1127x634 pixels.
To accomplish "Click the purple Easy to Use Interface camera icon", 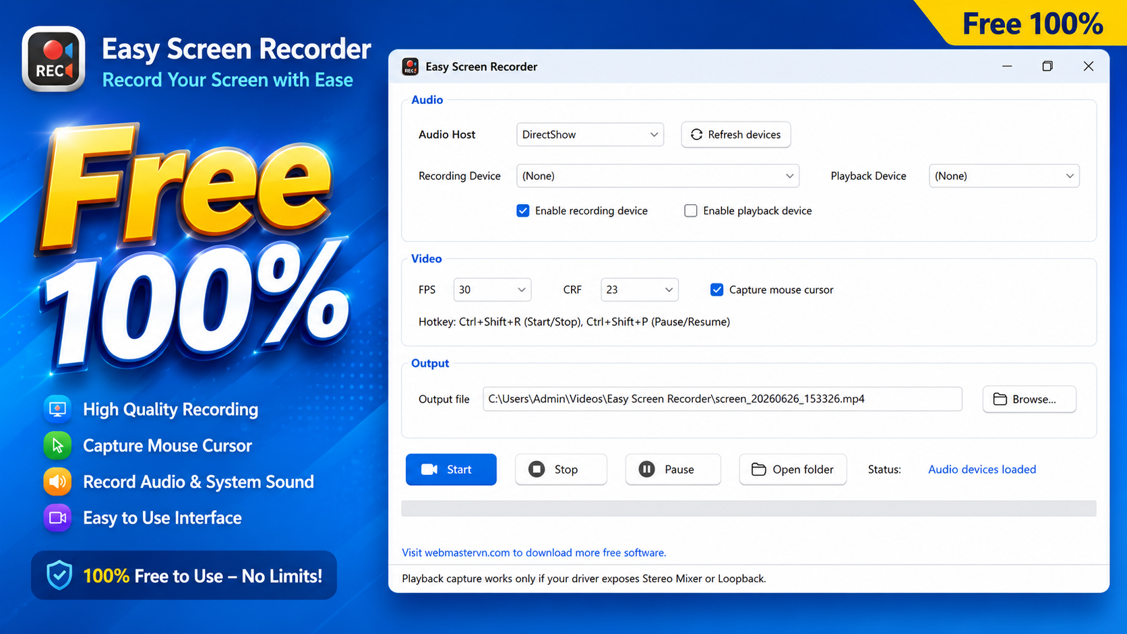I will pyautogui.click(x=58, y=517).
